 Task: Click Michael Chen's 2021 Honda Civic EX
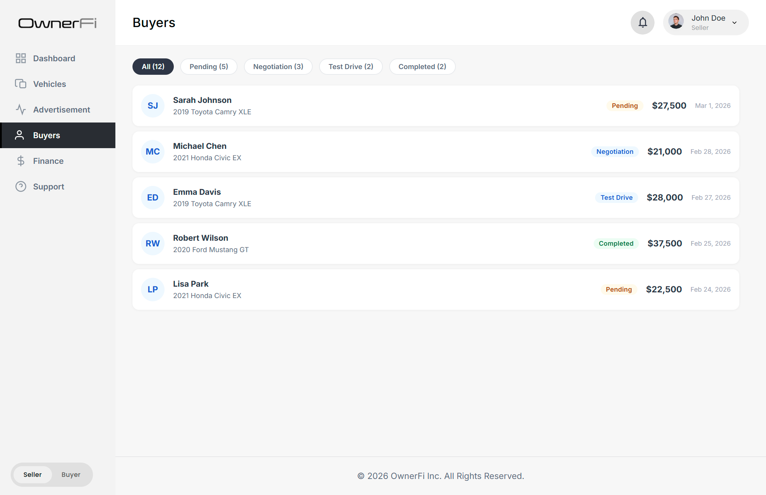(207, 158)
